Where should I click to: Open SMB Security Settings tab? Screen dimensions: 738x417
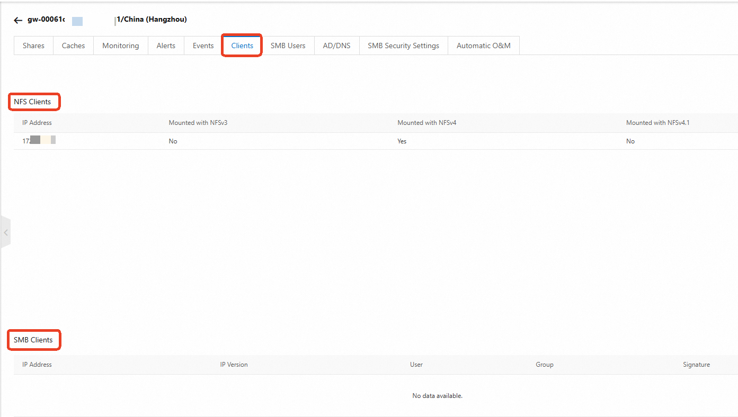click(404, 46)
